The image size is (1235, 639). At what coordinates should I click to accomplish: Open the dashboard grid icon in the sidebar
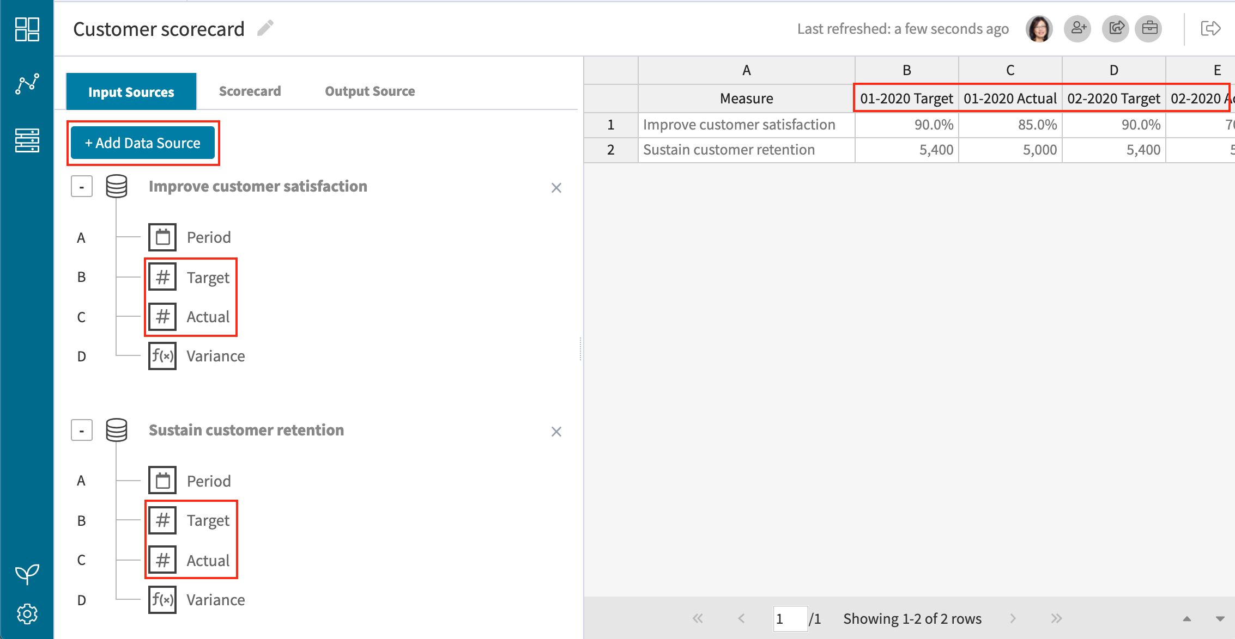[27, 29]
